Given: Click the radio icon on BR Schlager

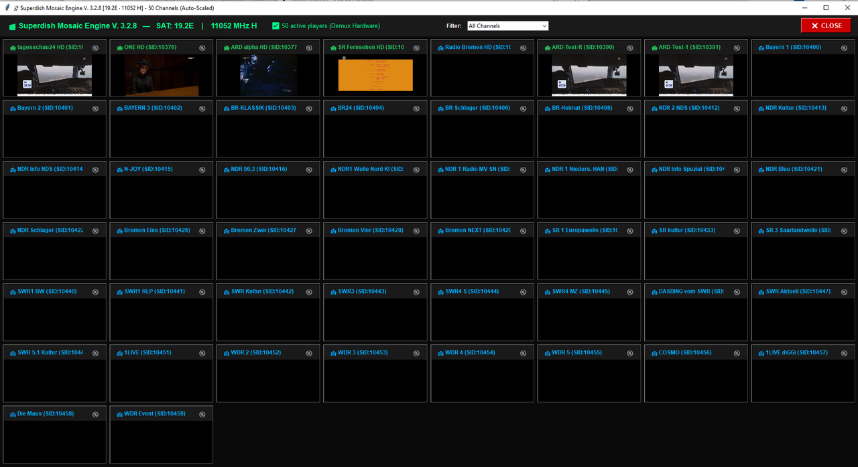Looking at the screenshot, I should (x=440, y=109).
